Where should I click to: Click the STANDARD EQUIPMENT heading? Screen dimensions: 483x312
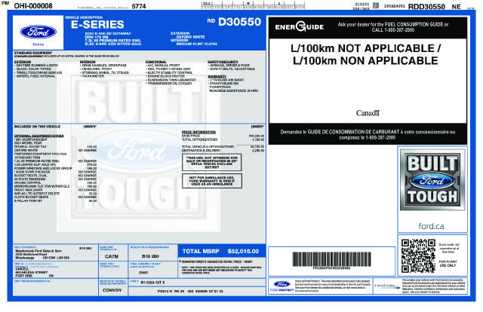point(33,53)
